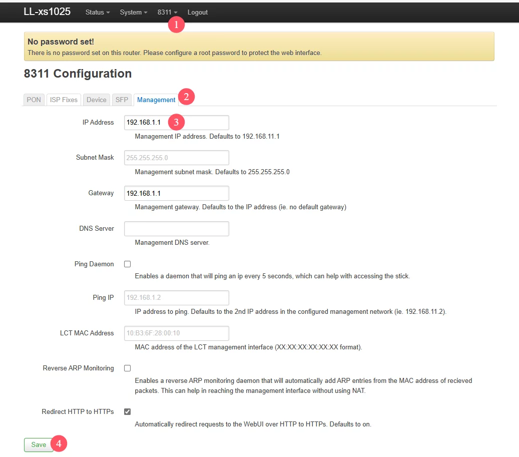This screenshot has width=519, height=457.
Task: Open the Status dropdown menu
Action: tap(97, 12)
